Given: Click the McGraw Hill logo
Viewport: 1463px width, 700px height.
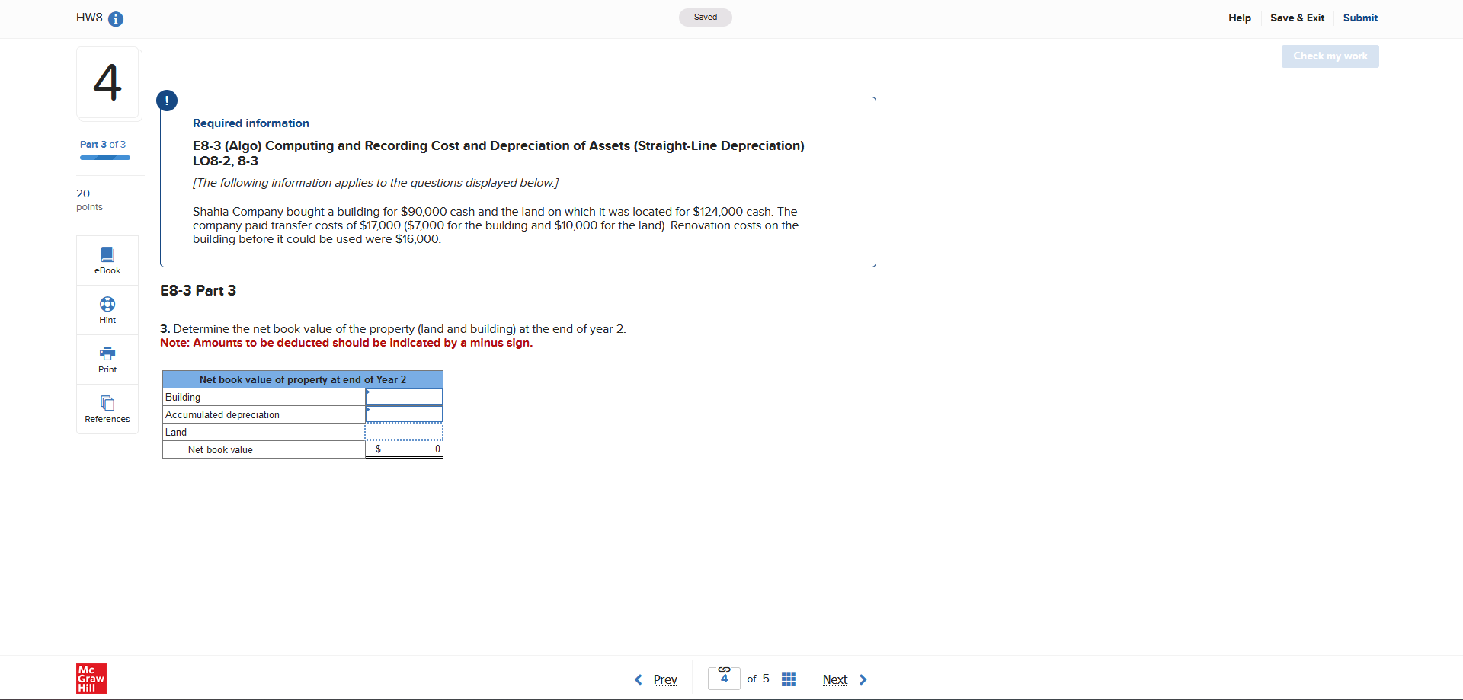Looking at the screenshot, I should pyautogui.click(x=91, y=678).
